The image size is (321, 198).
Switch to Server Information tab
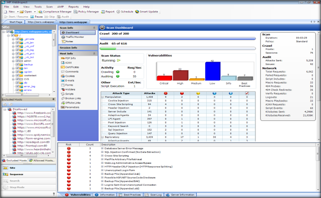180,195
